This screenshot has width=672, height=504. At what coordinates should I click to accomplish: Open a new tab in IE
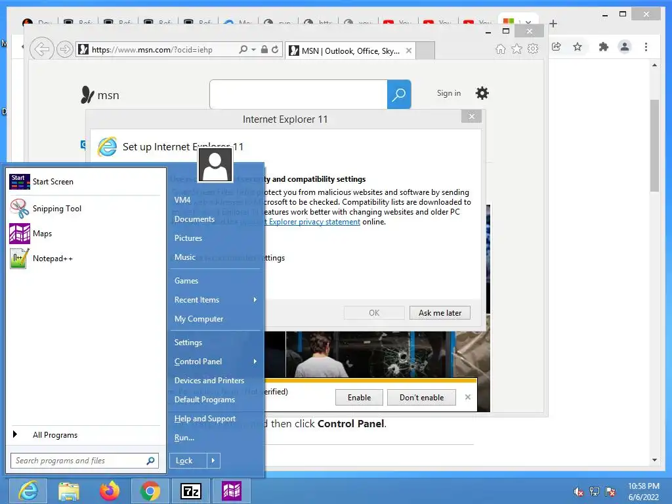(425, 51)
